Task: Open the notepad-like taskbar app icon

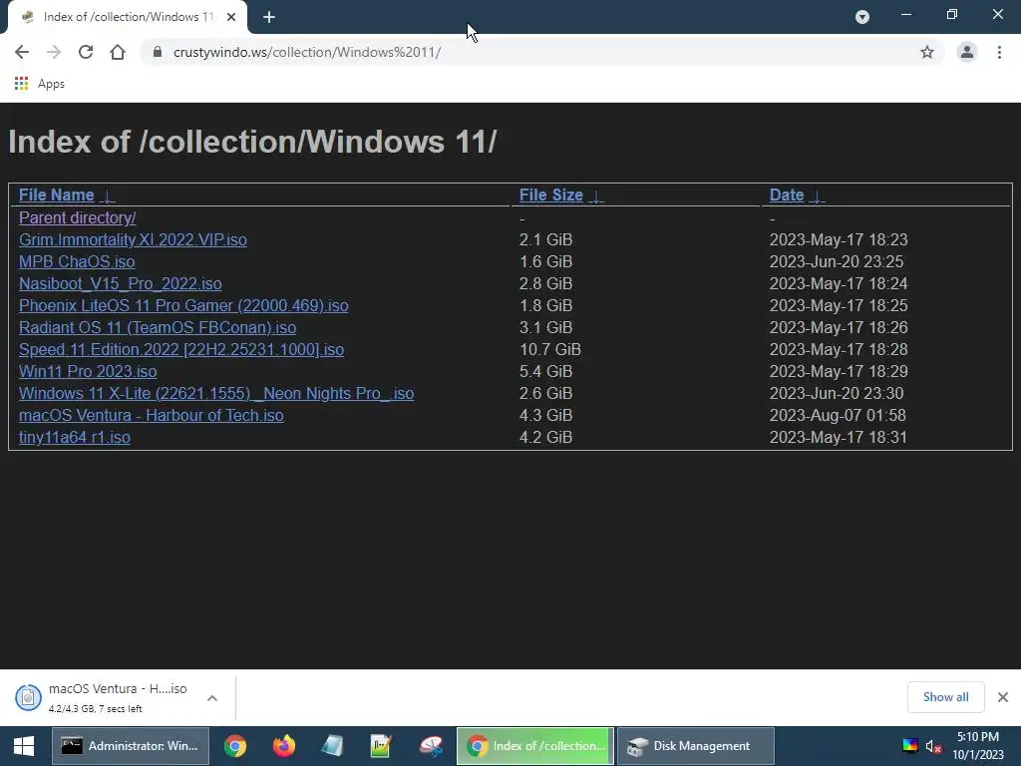Action: click(332, 746)
